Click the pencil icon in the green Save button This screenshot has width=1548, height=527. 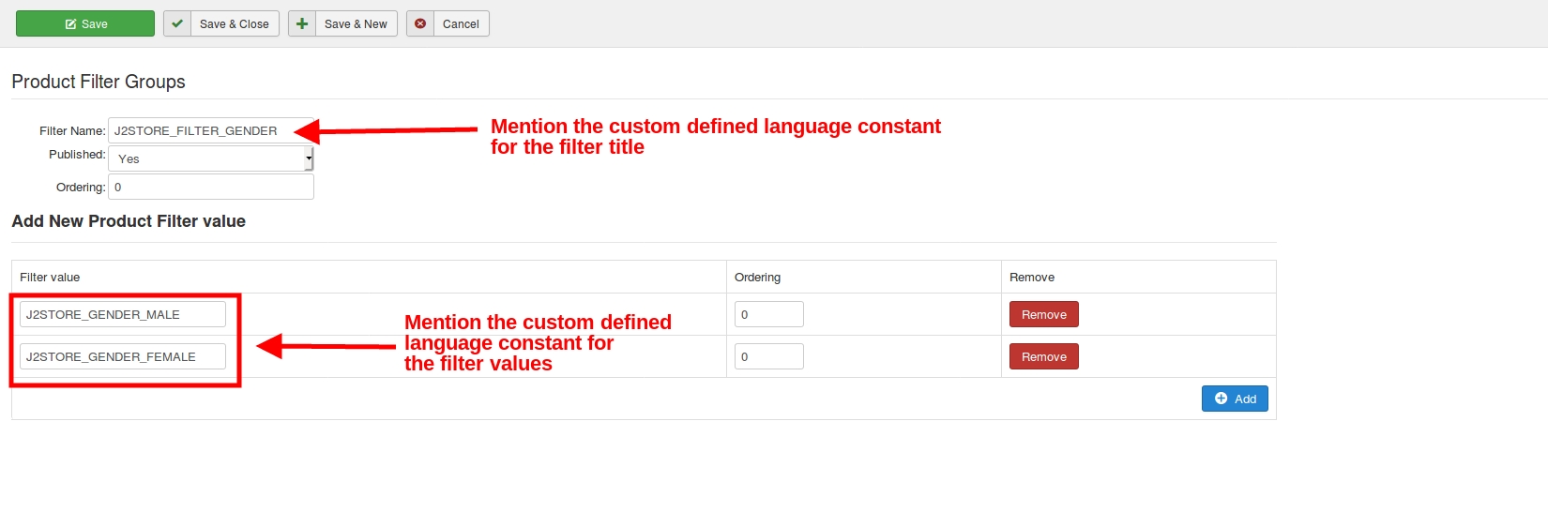(70, 24)
